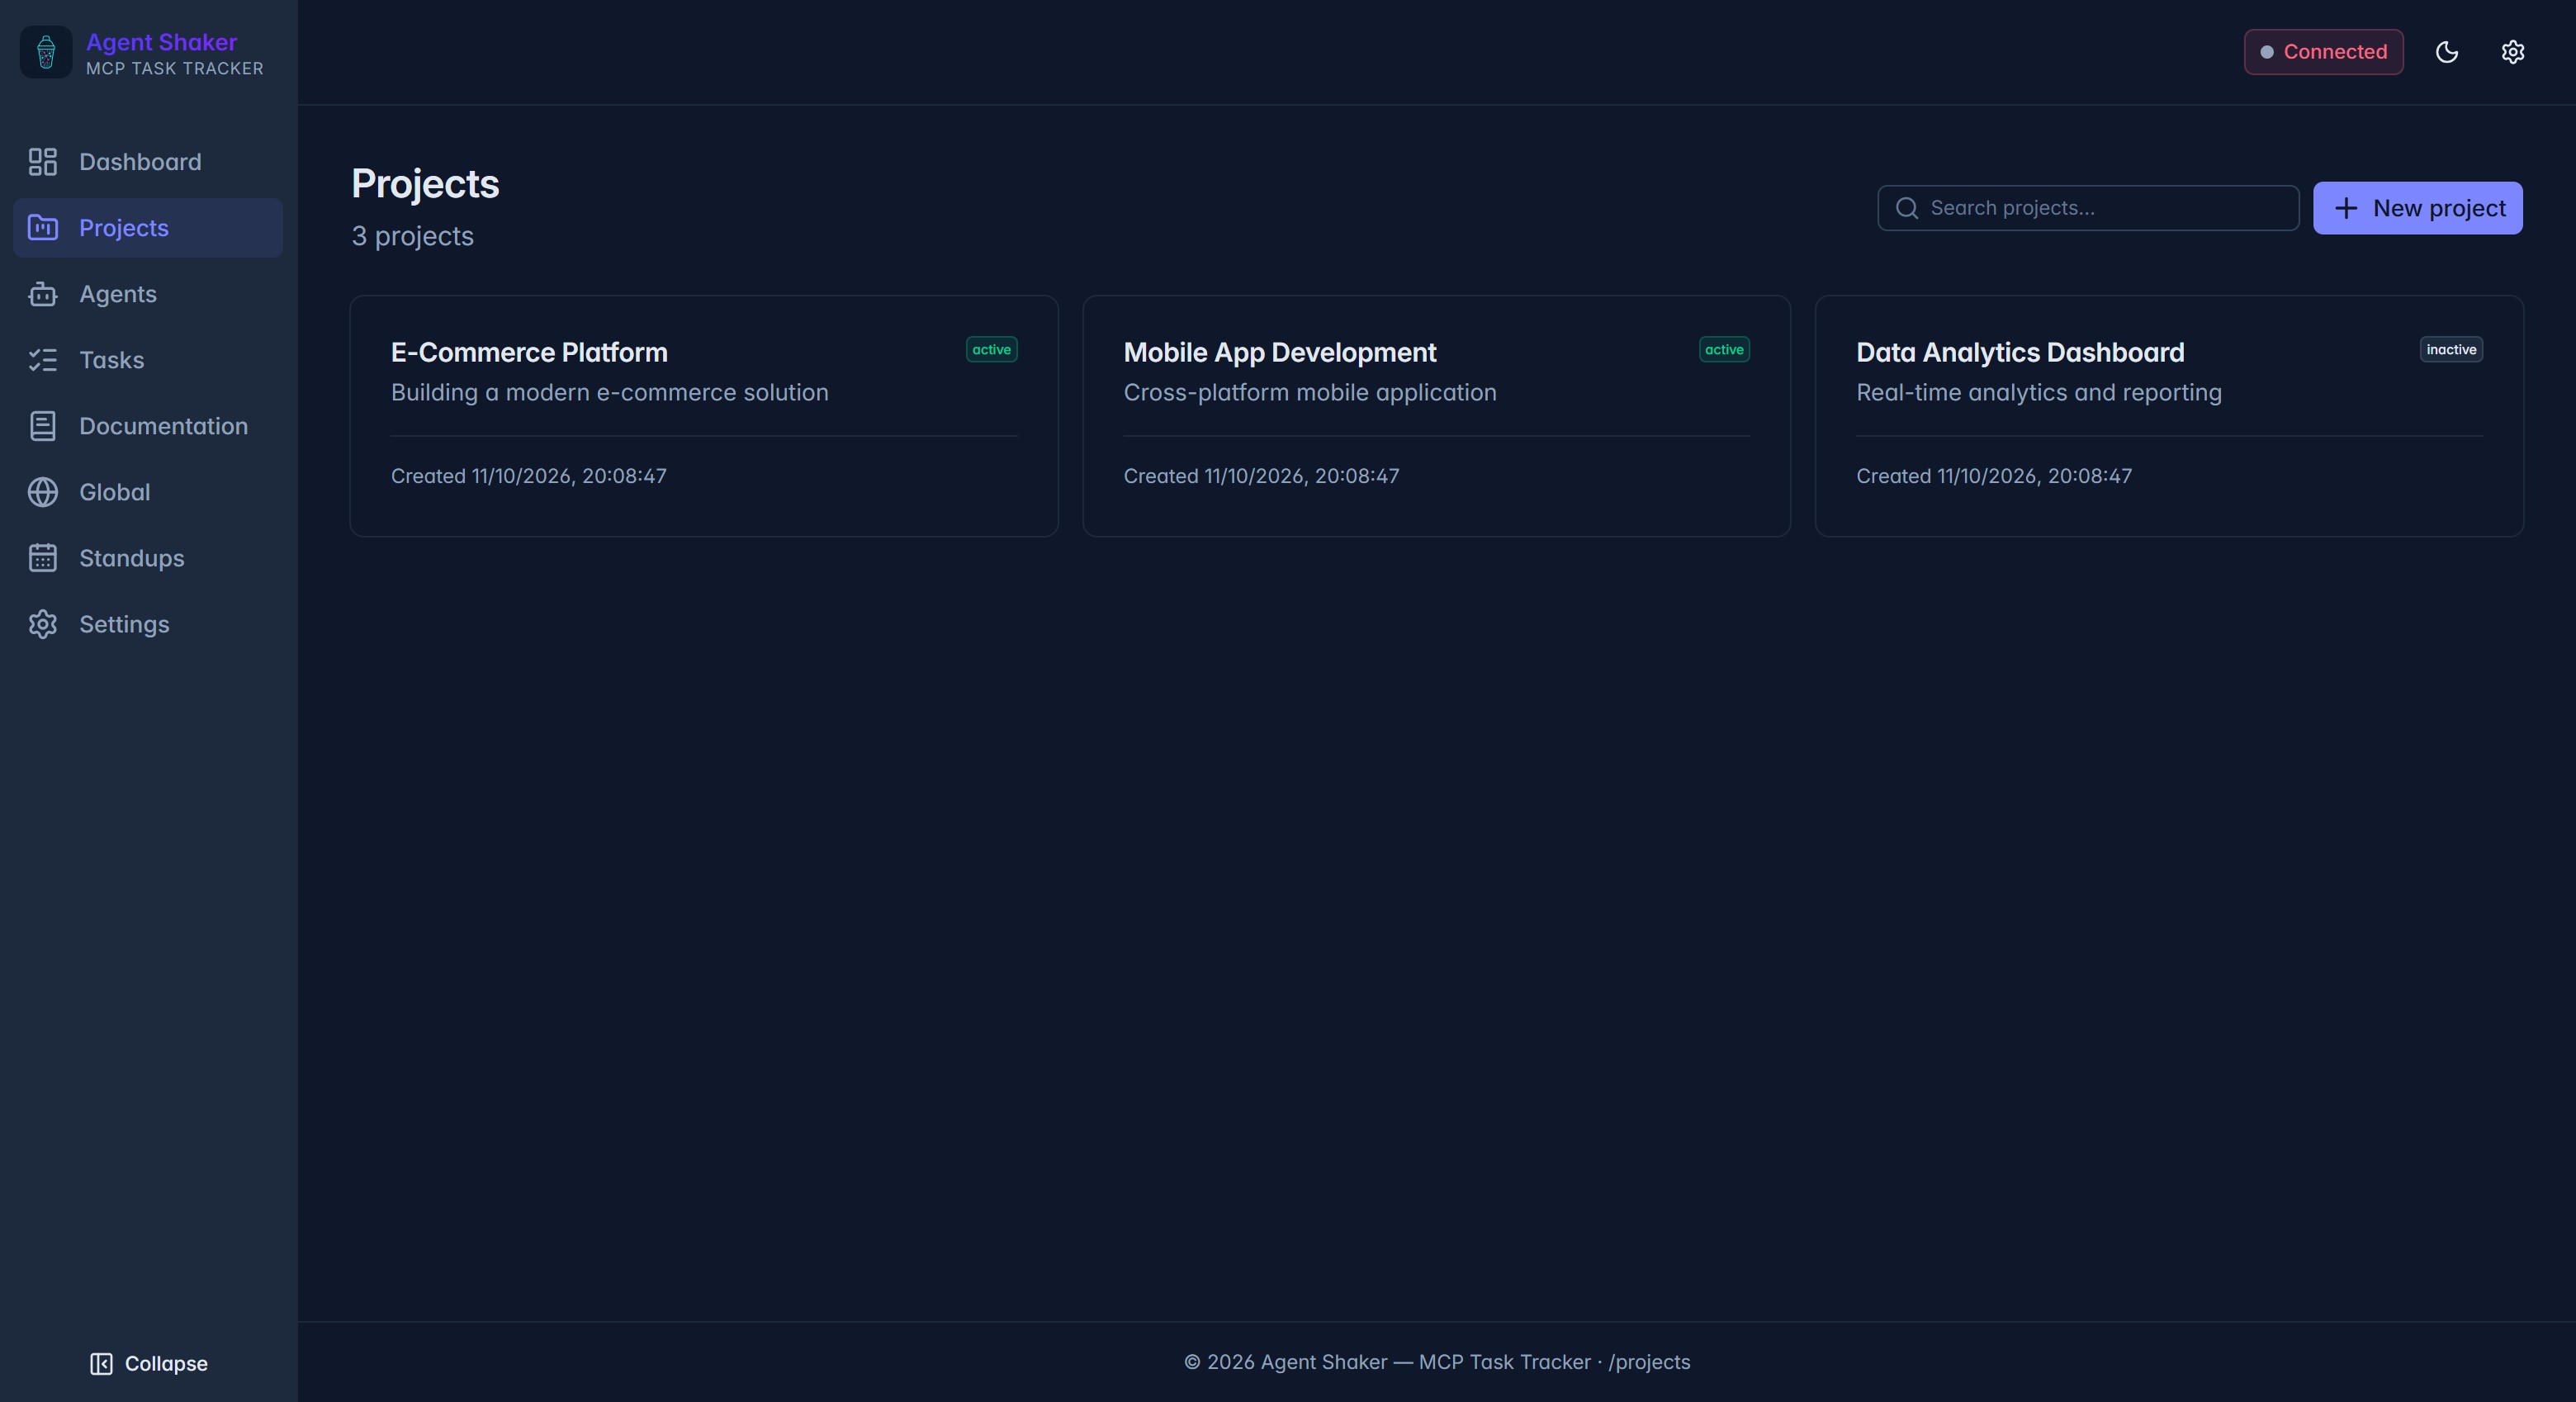The width and height of the screenshot is (2576, 1402).
Task: Open the Settings menu item in sidebar
Action: pos(148,624)
